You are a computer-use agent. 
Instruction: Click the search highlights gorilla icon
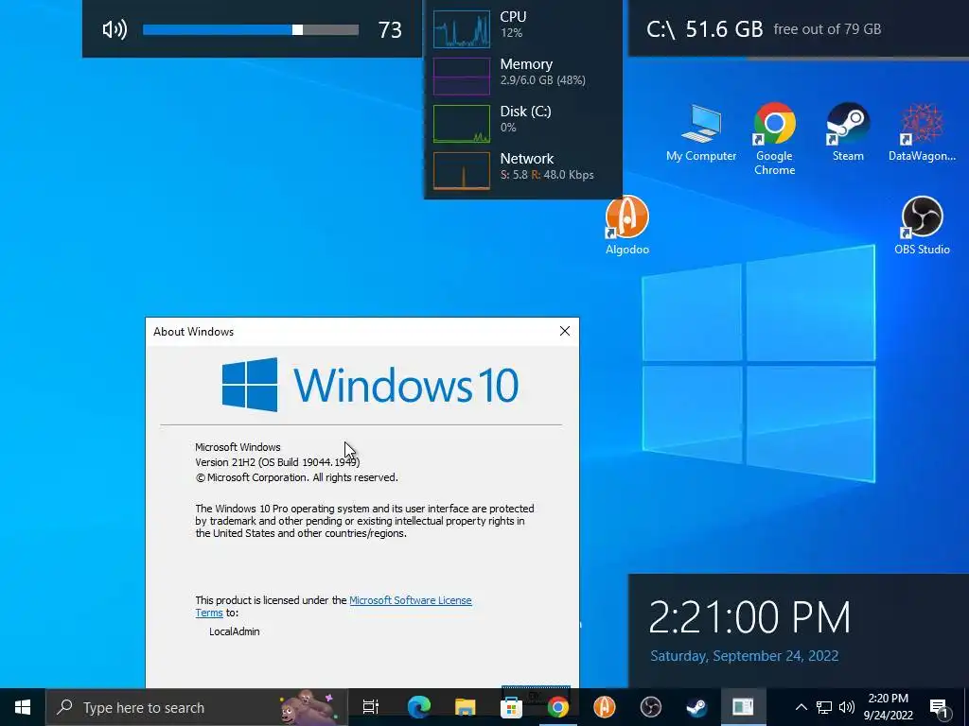307,707
